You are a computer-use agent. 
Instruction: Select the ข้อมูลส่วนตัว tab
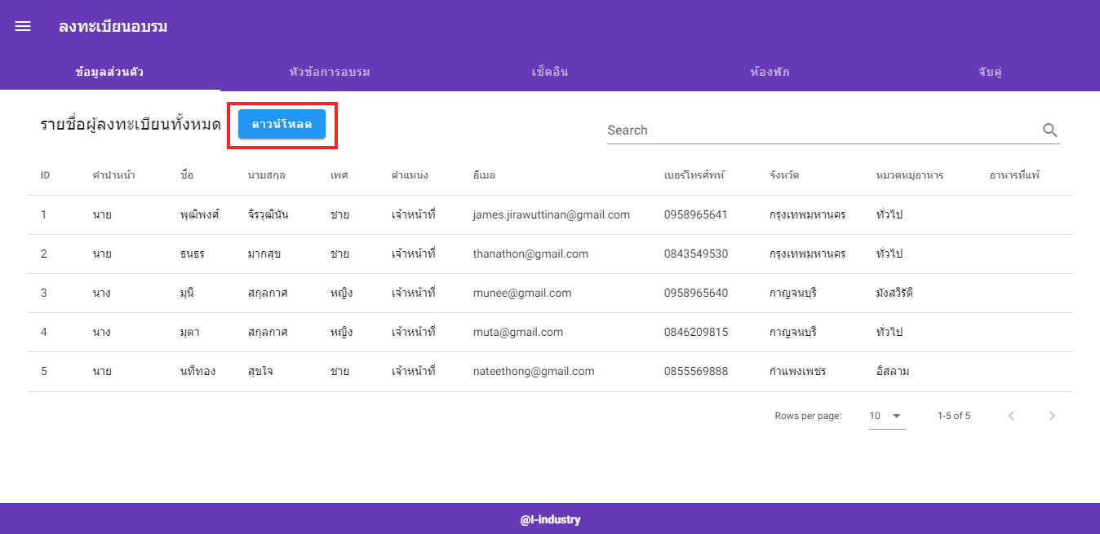[x=110, y=72]
